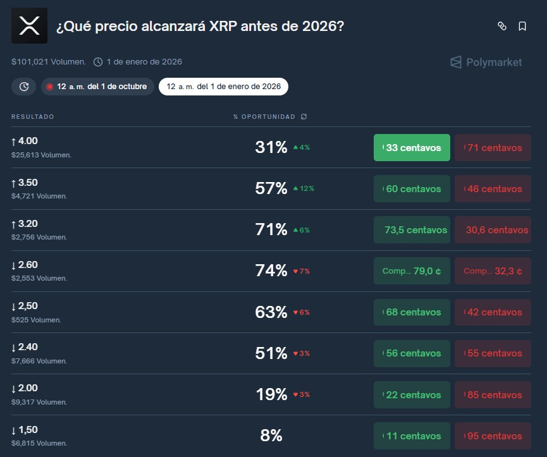Viewport: 547px width, 457px height.
Task: Select the '12 a.m. del 1 de enero de 2026' period
Action: [223, 87]
